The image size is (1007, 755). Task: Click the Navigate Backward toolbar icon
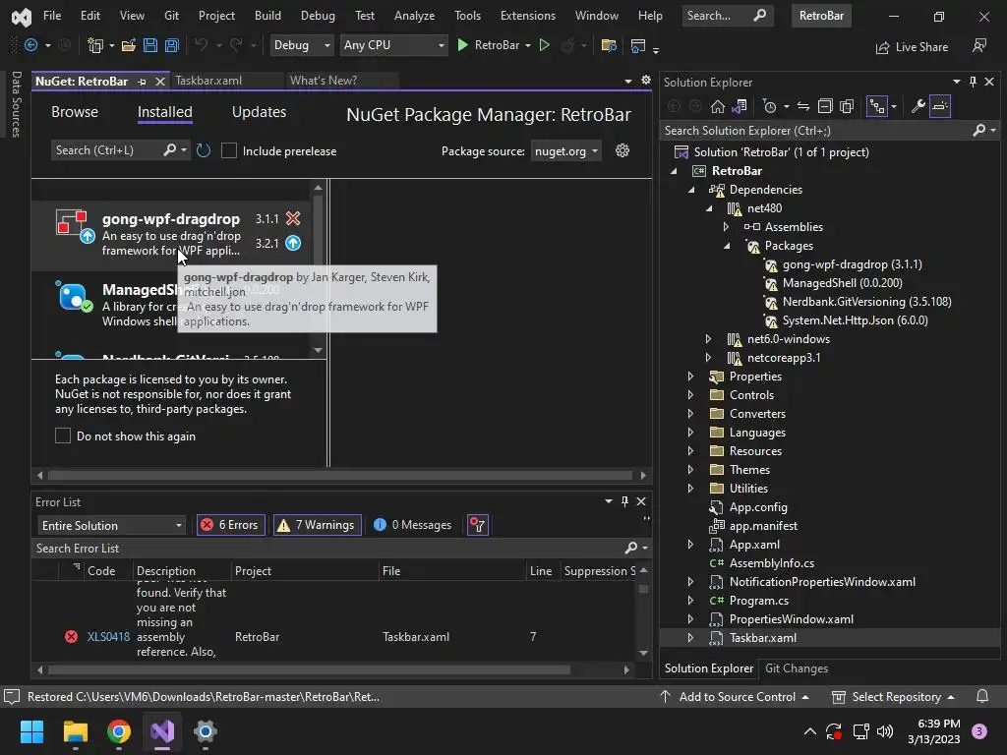pyautogui.click(x=30, y=45)
